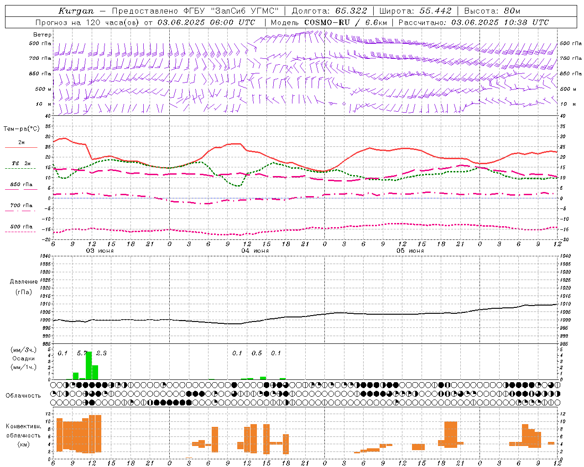This screenshot has width=584, height=467.
Task: Click the "500 м" wind level label on left
Action: click(43, 89)
